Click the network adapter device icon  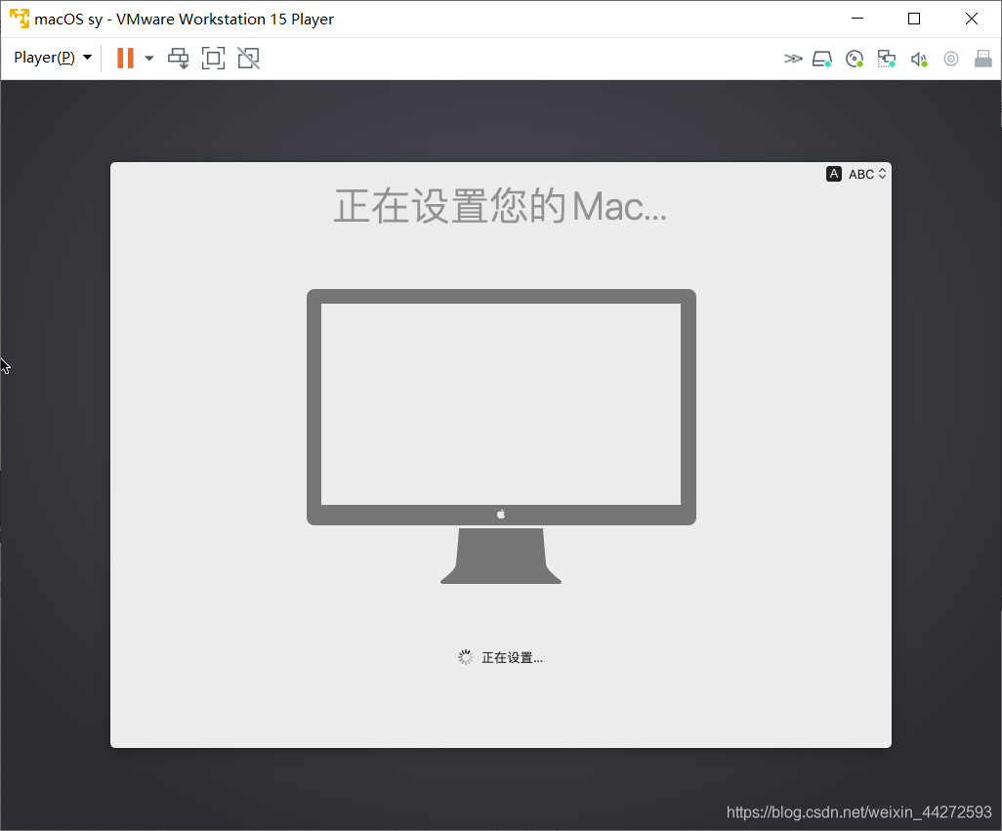click(887, 59)
